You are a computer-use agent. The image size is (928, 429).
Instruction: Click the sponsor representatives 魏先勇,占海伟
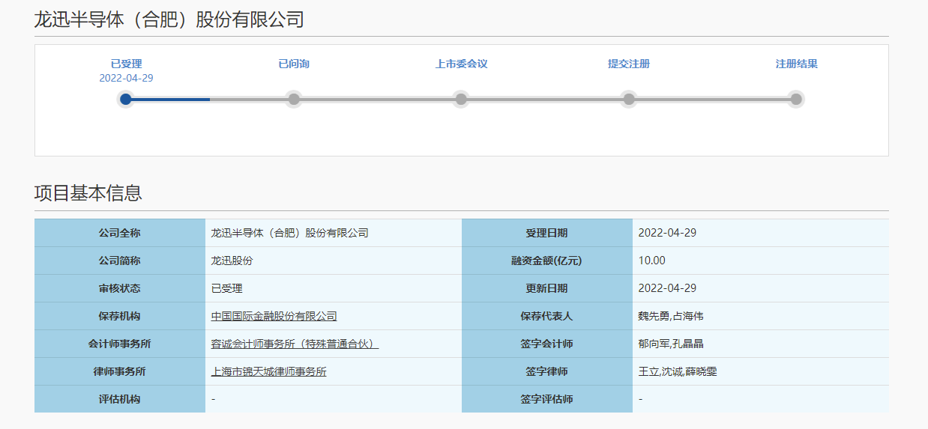671,316
